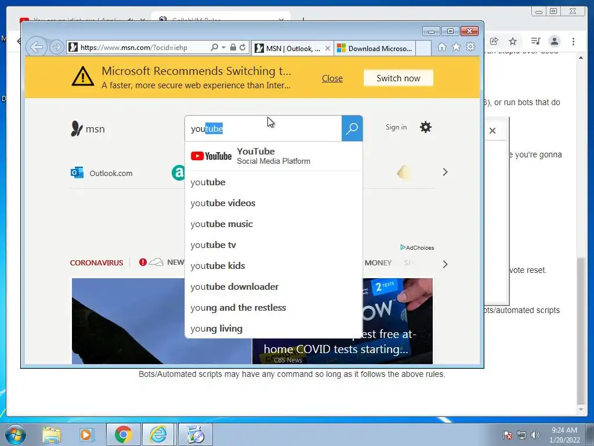The height and width of the screenshot is (446, 594).
Task: Select the 'youtube music' suggestion
Action: (274, 224)
